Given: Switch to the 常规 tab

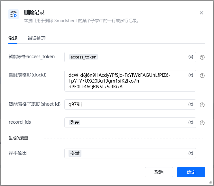Looking at the screenshot, I should tap(13, 38).
